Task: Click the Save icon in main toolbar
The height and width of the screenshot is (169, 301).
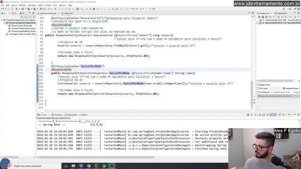Action: (x=8, y=9)
